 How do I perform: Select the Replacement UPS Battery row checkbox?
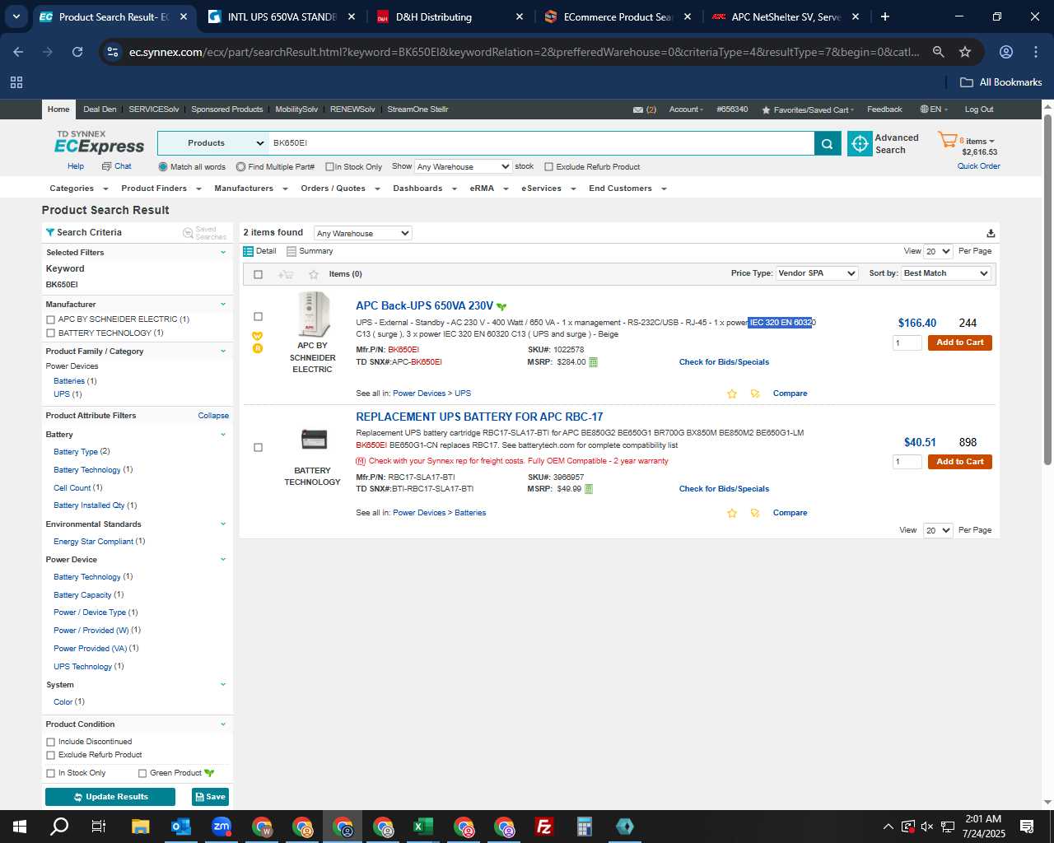pyautogui.click(x=258, y=448)
